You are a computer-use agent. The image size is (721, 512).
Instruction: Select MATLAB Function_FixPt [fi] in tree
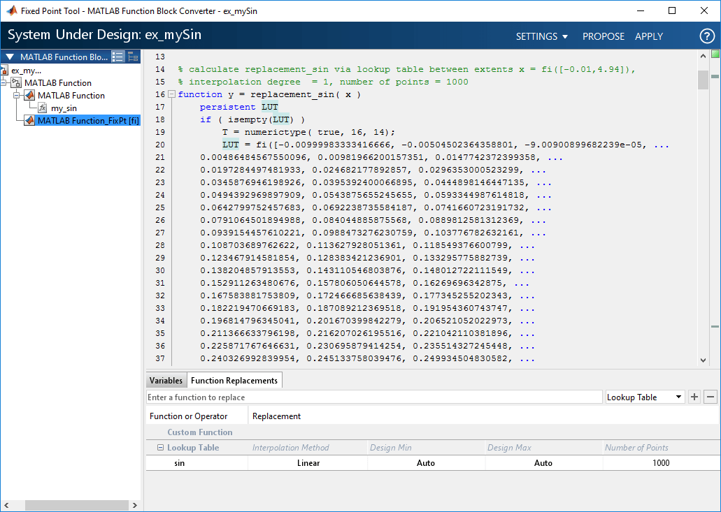(x=88, y=121)
